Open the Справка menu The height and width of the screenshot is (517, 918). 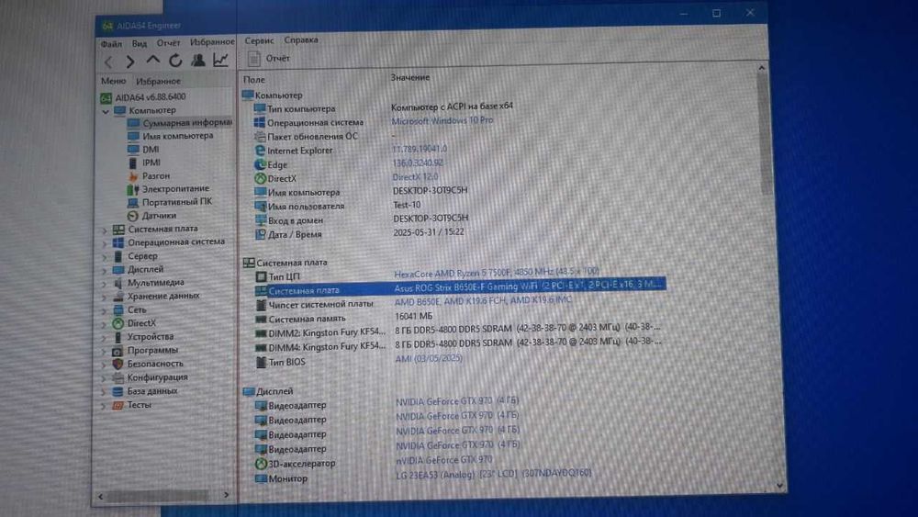301,39
